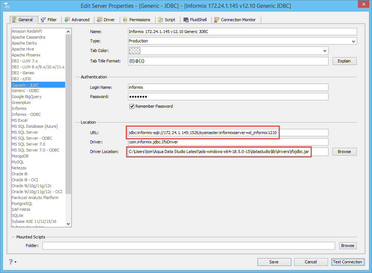Screen dimensions: 372x273
Task: Click the JDBC URL field
Action: [x=228, y=133]
